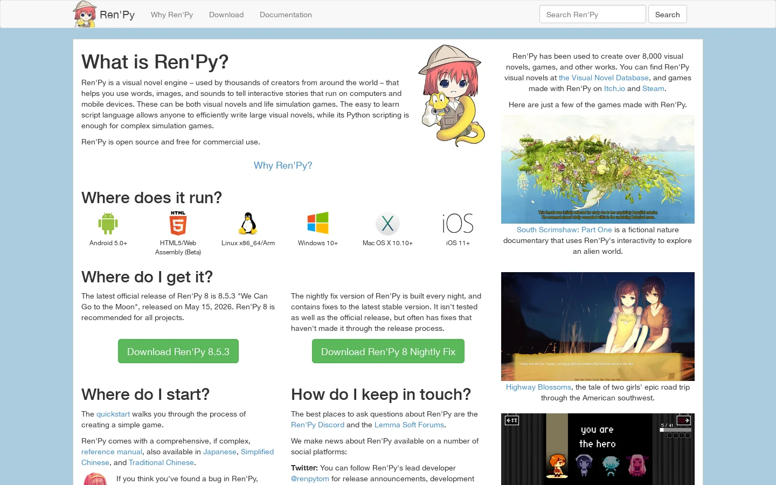Open the Steam link
This screenshot has width=776, height=485.
pos(653,88)
